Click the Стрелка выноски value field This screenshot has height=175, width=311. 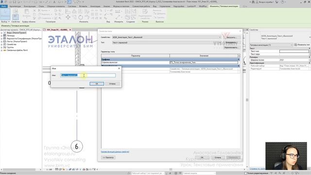pyautogui.click(x=204, y=62)
